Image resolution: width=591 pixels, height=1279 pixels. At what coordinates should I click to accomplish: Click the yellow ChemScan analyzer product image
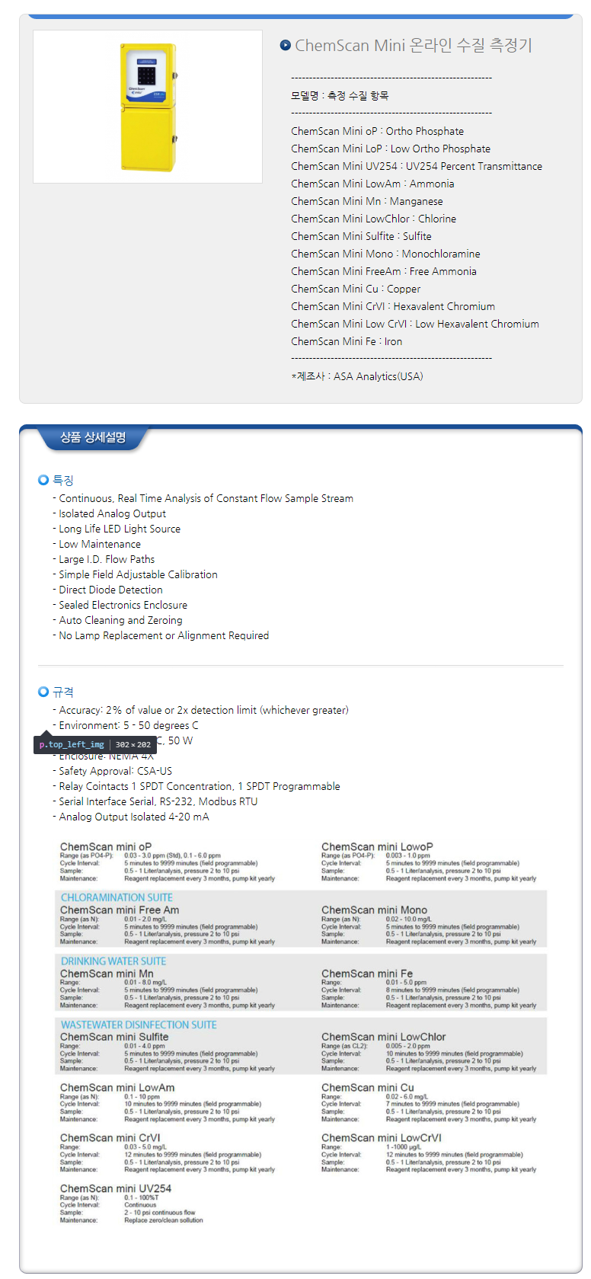(148, 107)
